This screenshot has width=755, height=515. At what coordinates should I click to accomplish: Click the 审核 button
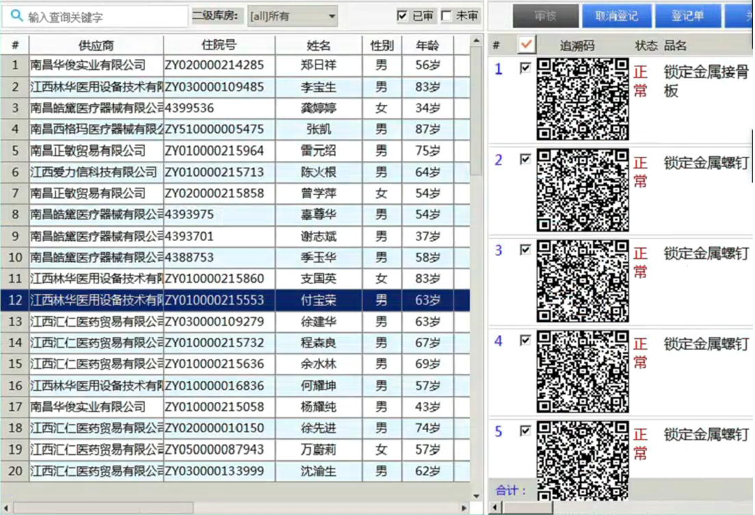(x=546, y=16)
